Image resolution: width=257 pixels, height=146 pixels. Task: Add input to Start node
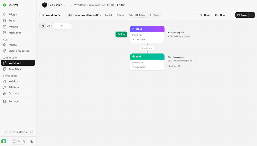click(x=139, y=40)
